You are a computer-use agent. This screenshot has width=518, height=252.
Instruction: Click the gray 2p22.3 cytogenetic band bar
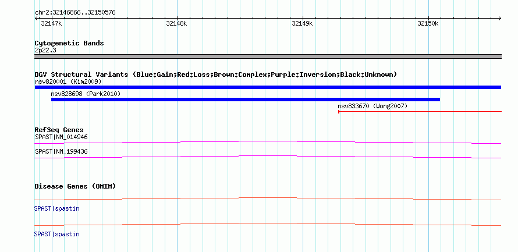[x=268, y=56]
